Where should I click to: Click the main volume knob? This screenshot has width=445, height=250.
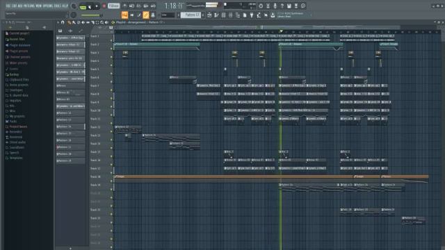click(x=74, y=6)
